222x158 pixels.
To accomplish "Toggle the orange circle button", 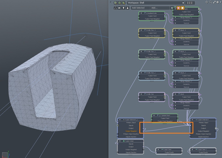I will pyautogui.click(x=182, y=8).
